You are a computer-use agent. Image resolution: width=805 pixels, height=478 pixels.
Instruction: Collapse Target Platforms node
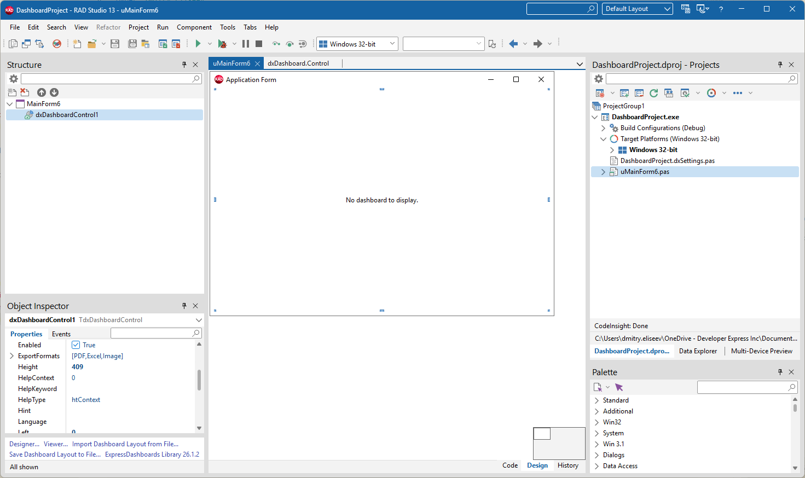[604, 139]
